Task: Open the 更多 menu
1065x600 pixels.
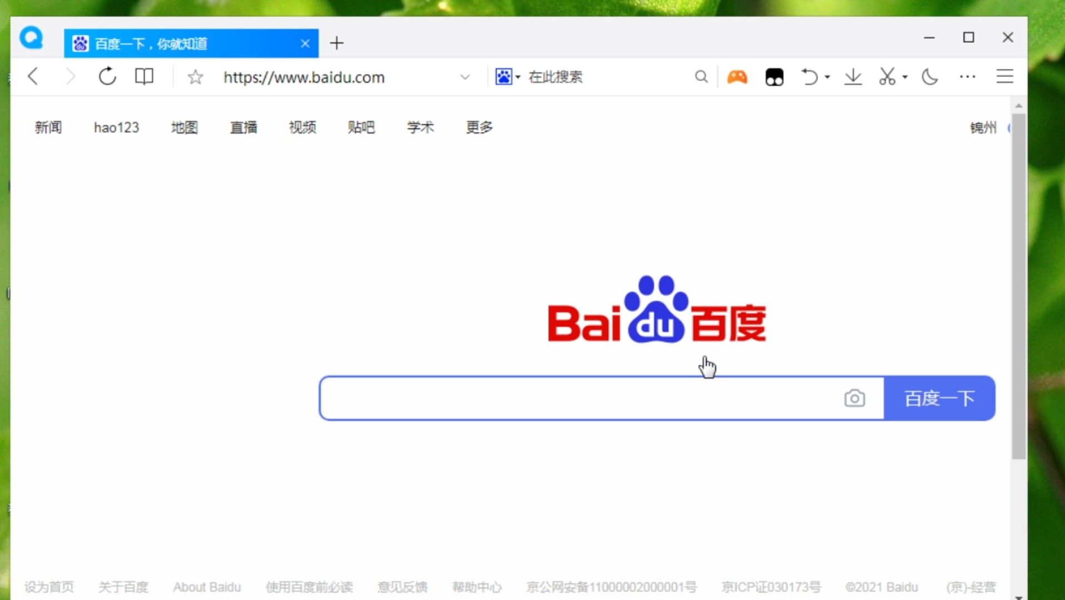Action: (479, 127)
